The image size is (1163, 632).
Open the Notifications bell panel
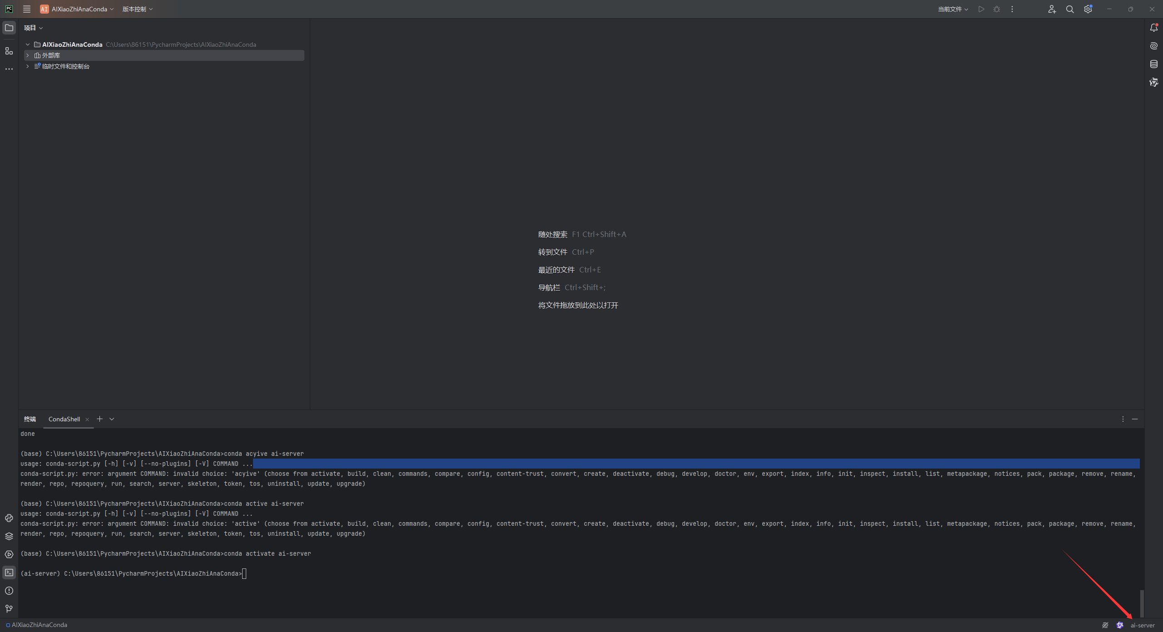tap(1153, 28)
